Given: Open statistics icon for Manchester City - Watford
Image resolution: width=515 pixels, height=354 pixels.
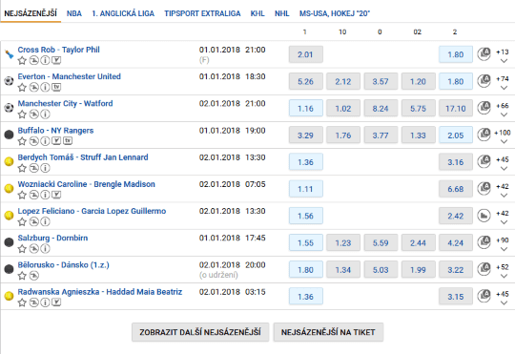Looking at the screenshot, I should [x=33, y=115].
